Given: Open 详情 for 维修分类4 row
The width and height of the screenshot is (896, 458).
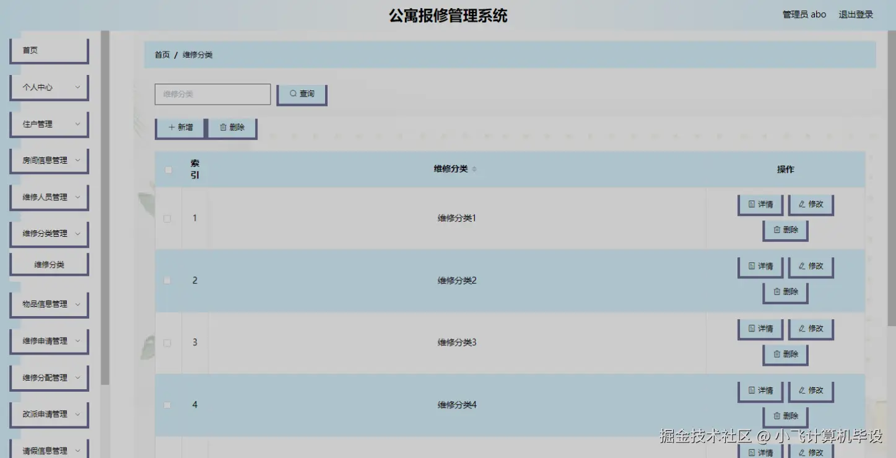Looking at the screenshot, I should point(760,391).
